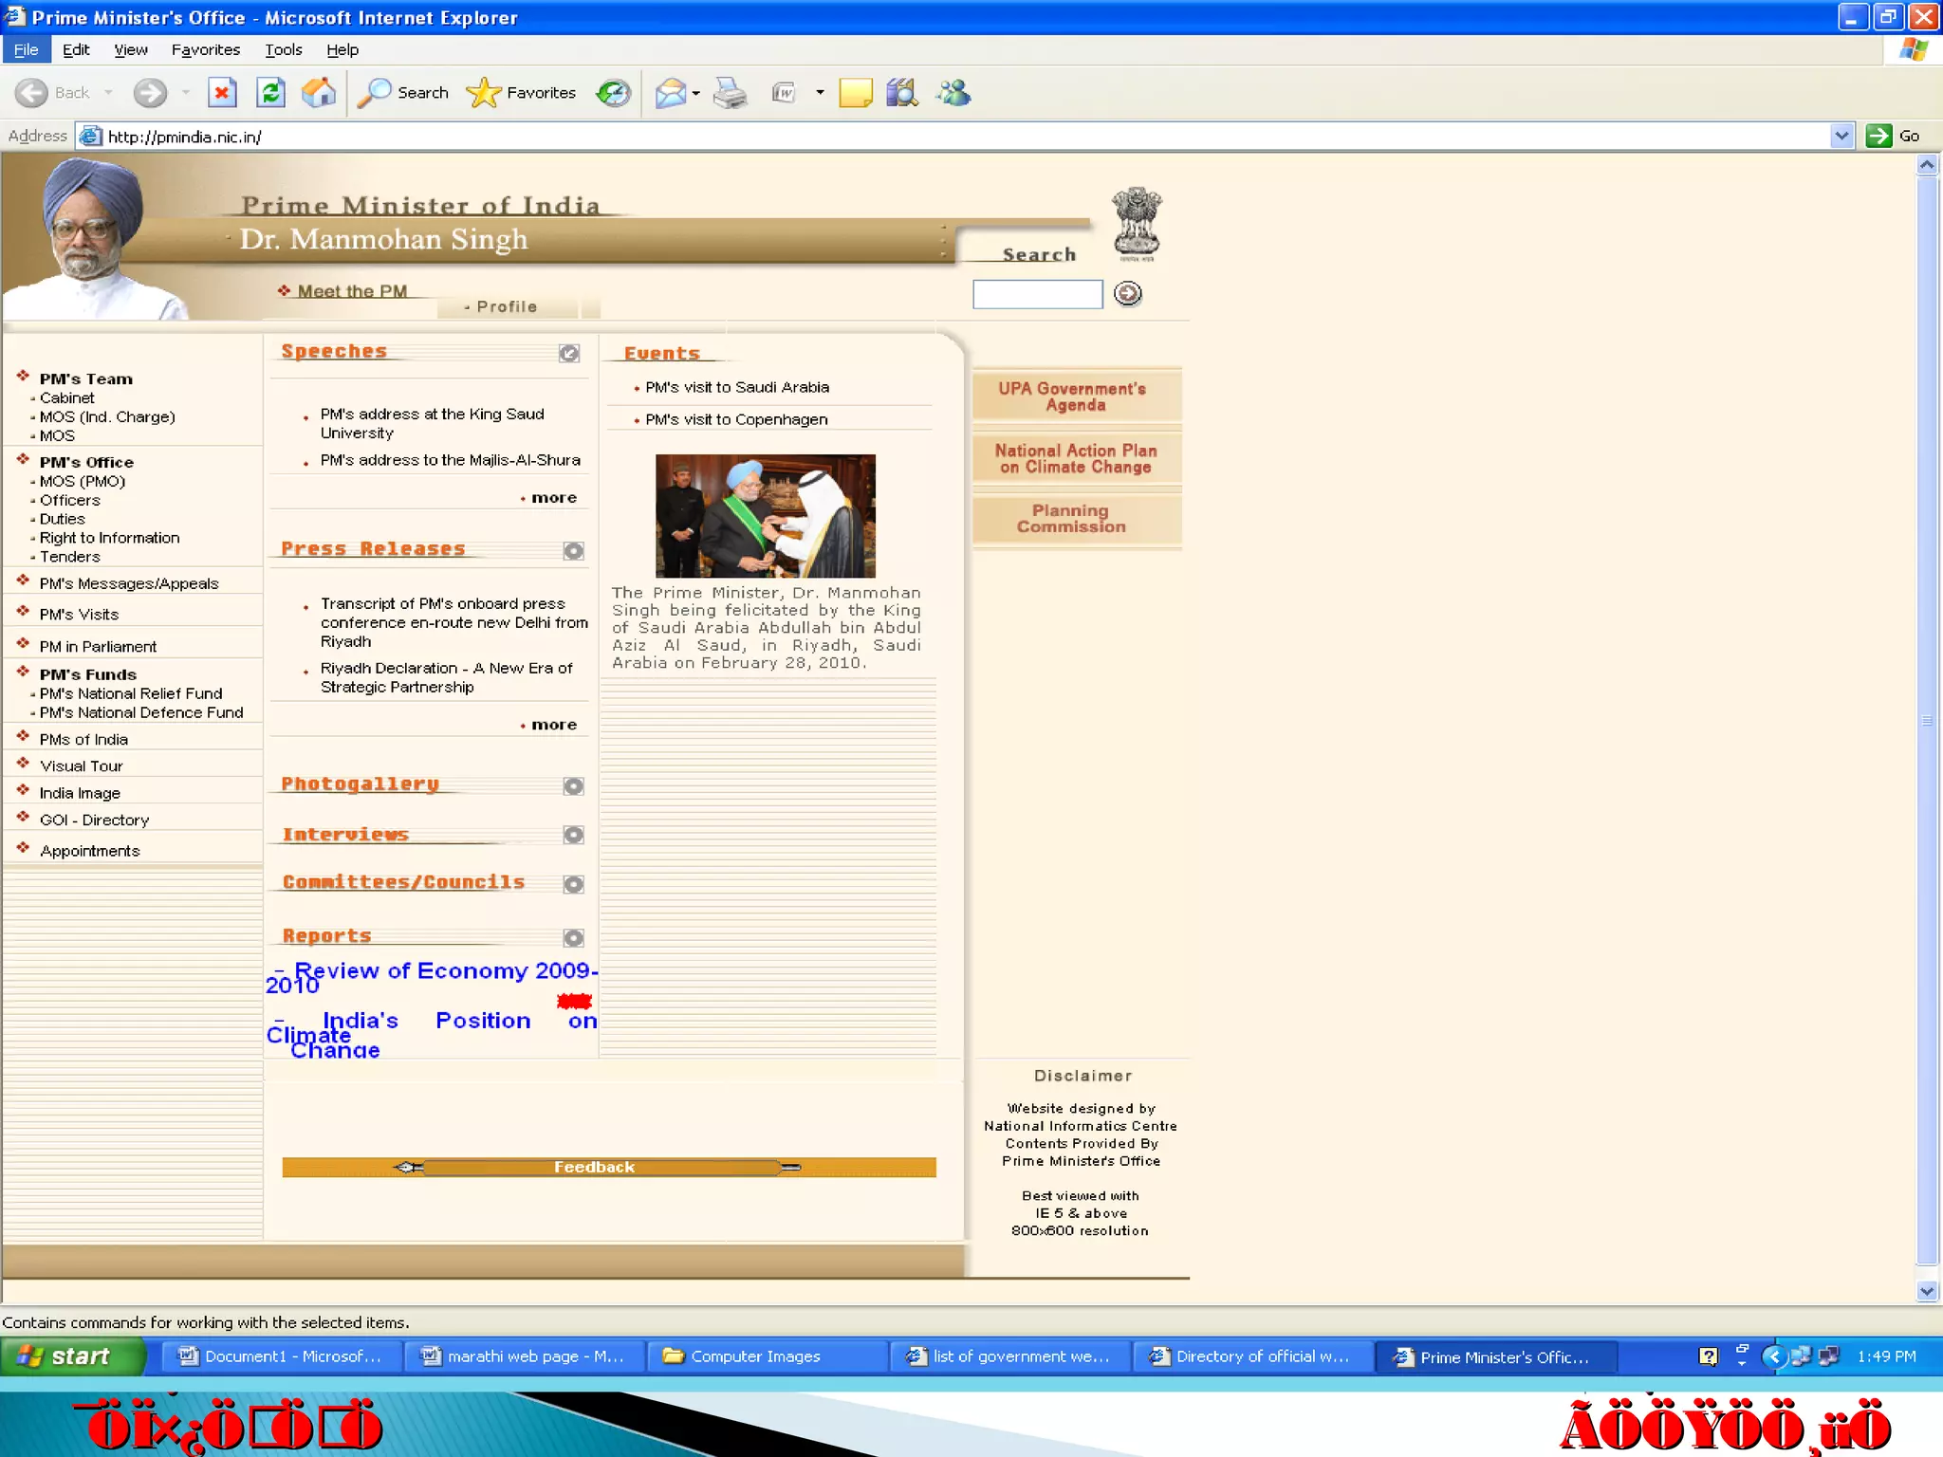
Task: Expand the Photogallery section
Action: point(573,786)
